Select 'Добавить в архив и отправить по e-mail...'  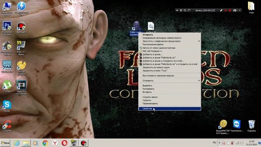click(170, 61)
